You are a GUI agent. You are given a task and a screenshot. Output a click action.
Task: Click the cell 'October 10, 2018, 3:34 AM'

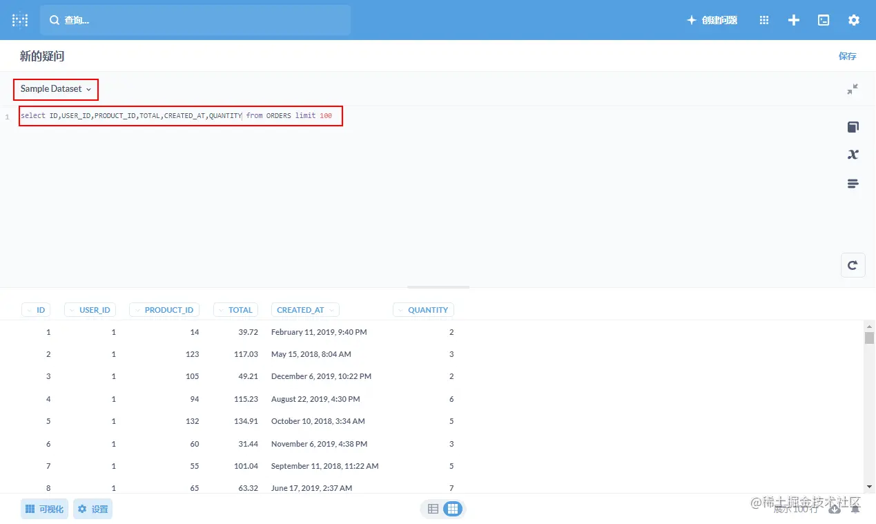coord(318,421)
